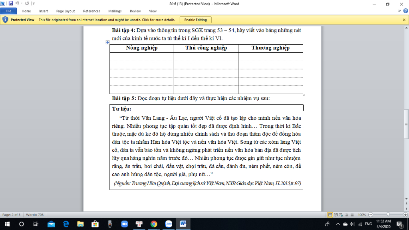Click the Save icon in Quick Access Toolbar
Viewport: 409px width, 230px height.
(x=11, y=3)
